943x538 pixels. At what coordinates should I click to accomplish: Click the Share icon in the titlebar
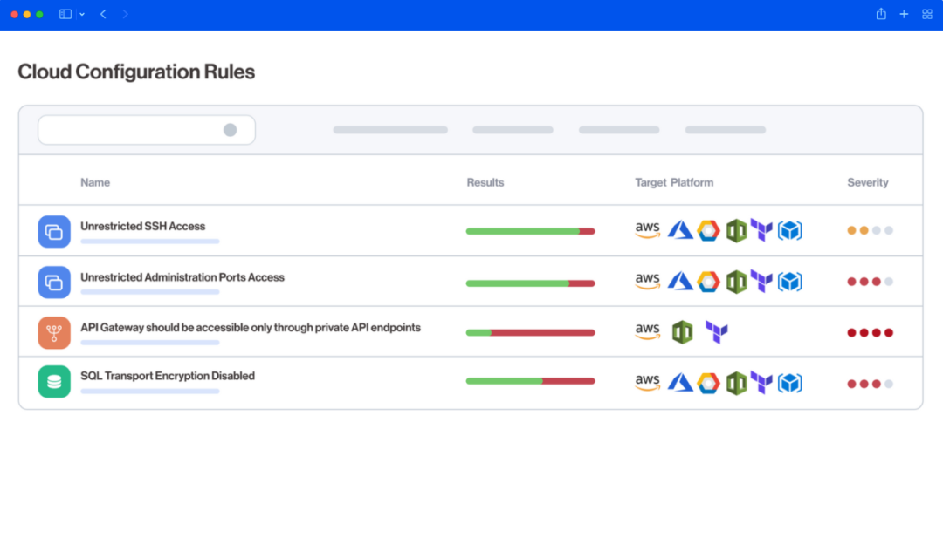pos(881,14)
